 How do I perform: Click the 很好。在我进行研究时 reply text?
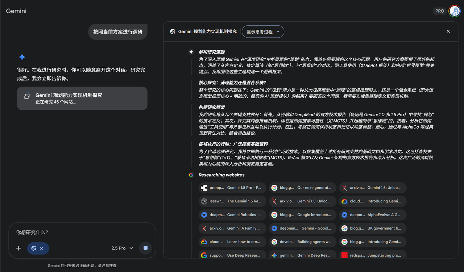coord(81,74)
